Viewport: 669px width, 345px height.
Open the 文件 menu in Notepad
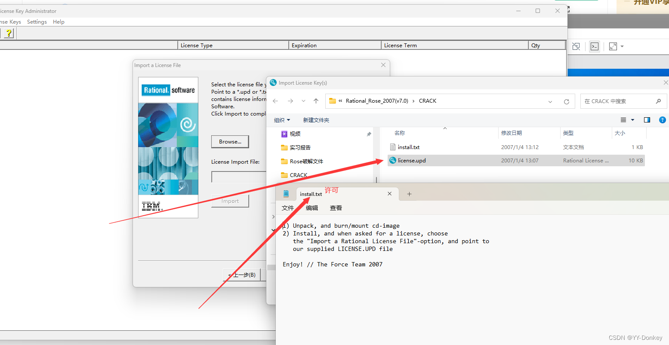tap(288, 208)
